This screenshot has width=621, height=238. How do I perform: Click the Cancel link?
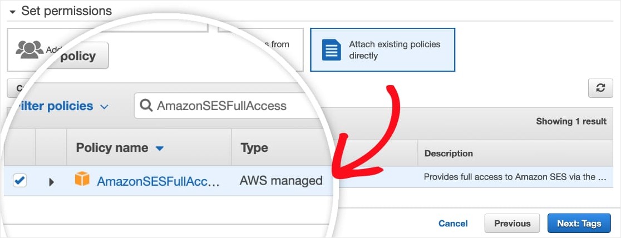pos(453,223)
